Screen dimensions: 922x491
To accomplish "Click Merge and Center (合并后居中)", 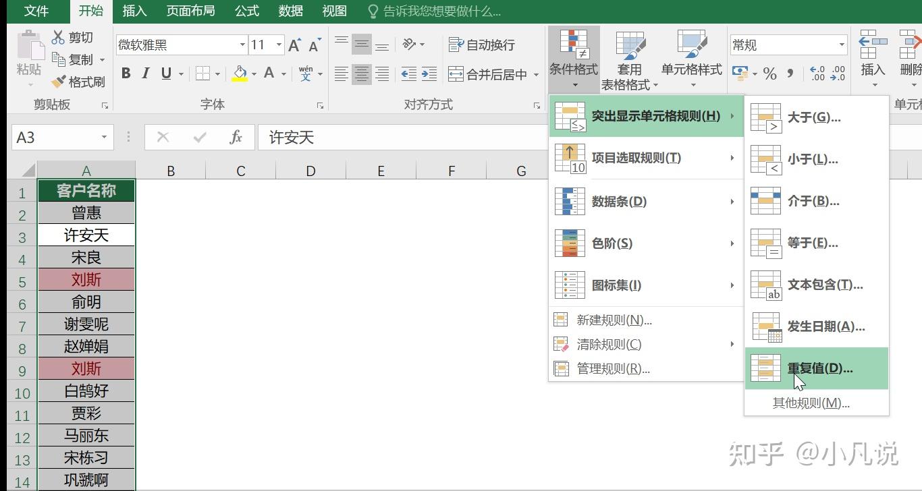I will (x=488, y=74).
